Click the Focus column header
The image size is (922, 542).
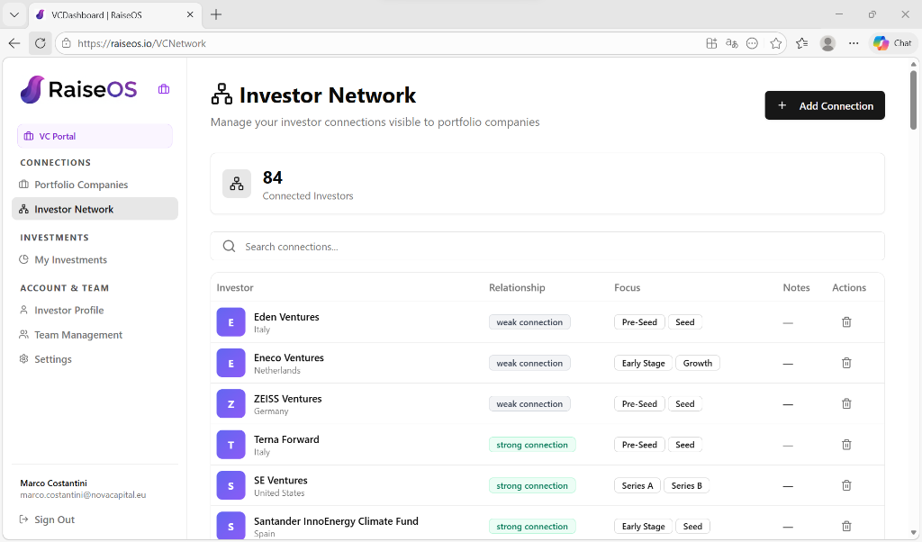(x=627, y=287)
